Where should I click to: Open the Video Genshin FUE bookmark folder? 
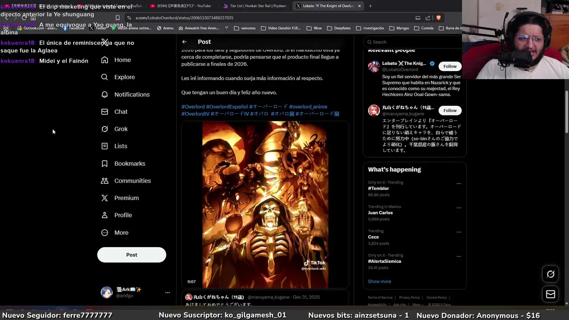click(280, 28)
